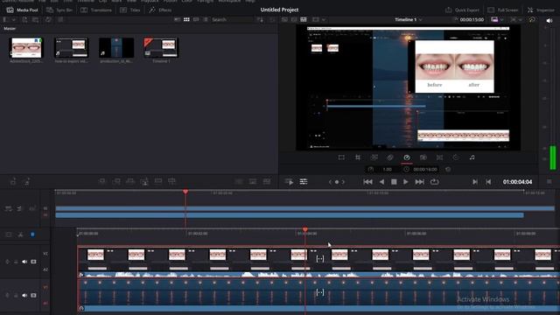
Task: Click the jog wheel control
Action: 336,182
